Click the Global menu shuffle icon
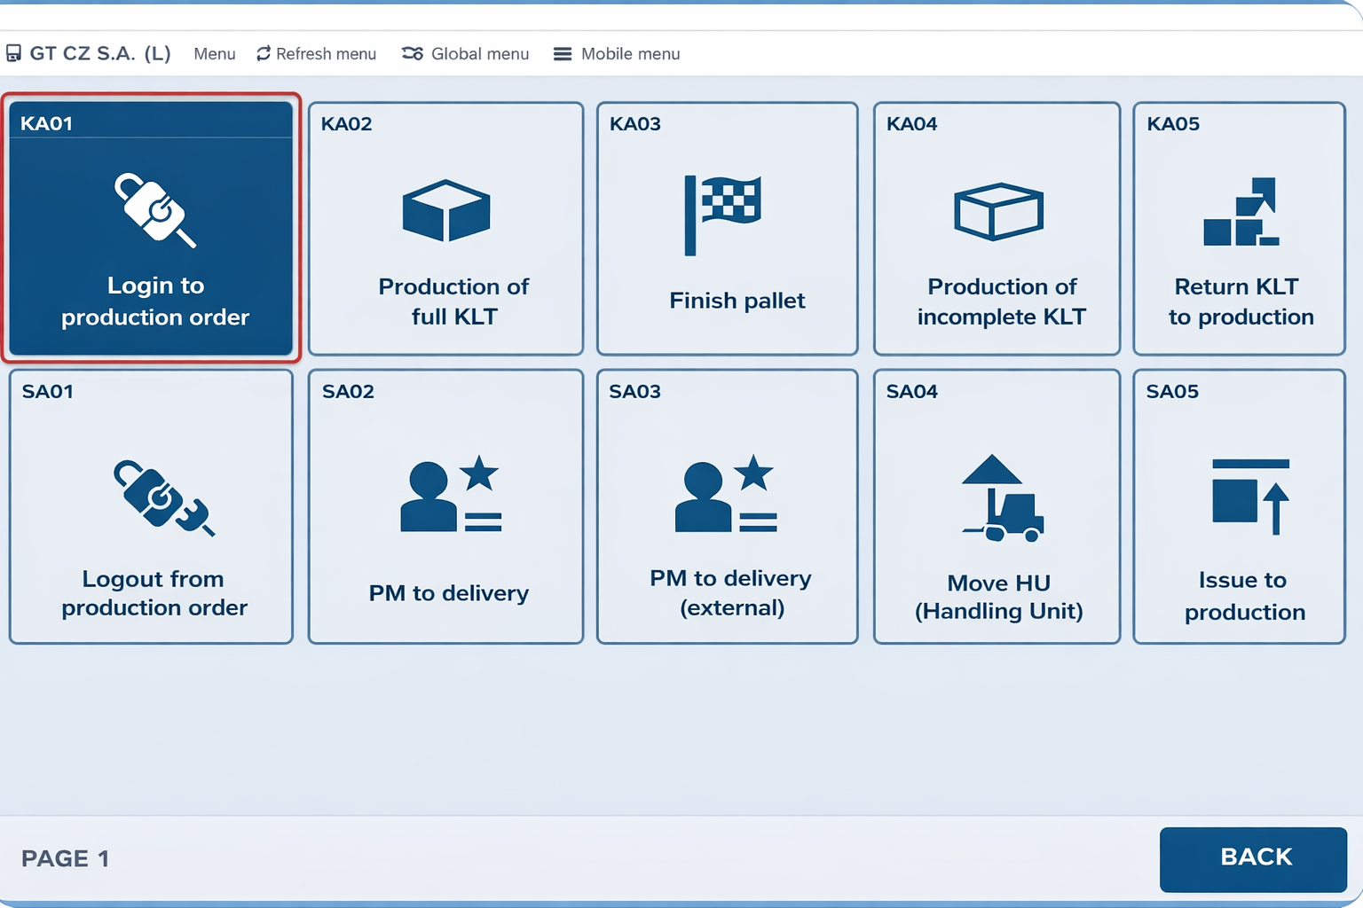The height and width of the screenshot is (908, 1363). tap(413, 54)
